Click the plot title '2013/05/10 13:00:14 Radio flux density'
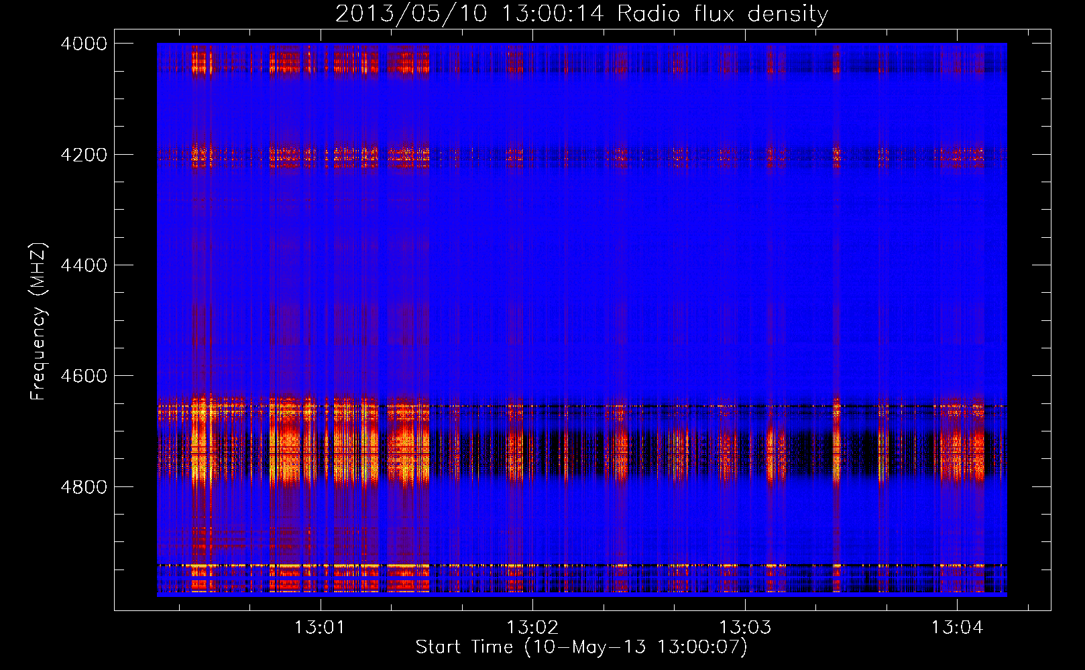Image resolution: width=1085 pixels, height=670 pixels. click(x=581, y=13)
